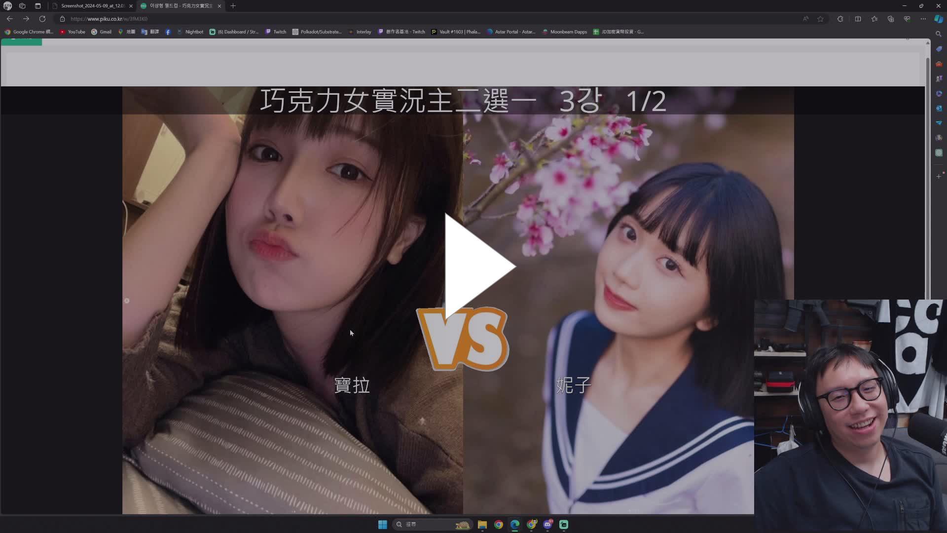Open the Shopping tag icon in sidebar

coord(939,49)
